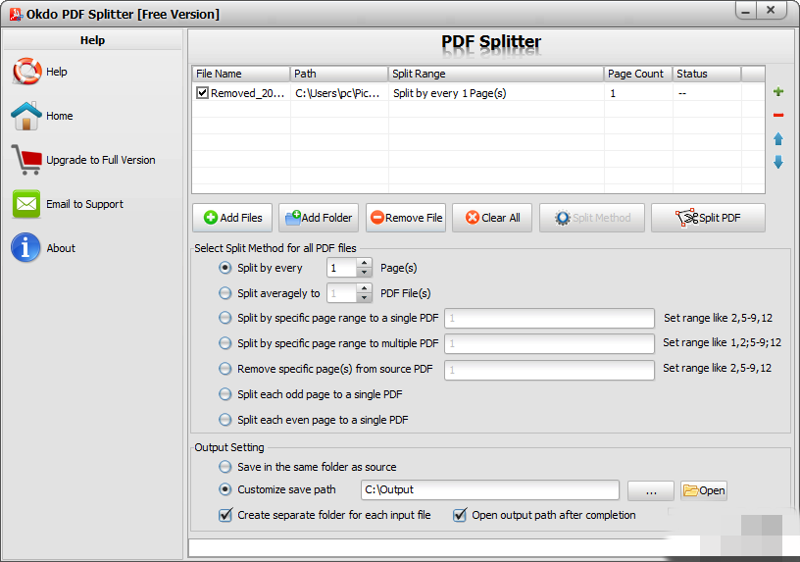This screenshot has width=800, height=562.
Task: Select Split each even page option
Action: click(x=225, y=420)
